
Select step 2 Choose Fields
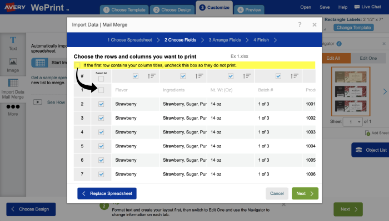181,40
